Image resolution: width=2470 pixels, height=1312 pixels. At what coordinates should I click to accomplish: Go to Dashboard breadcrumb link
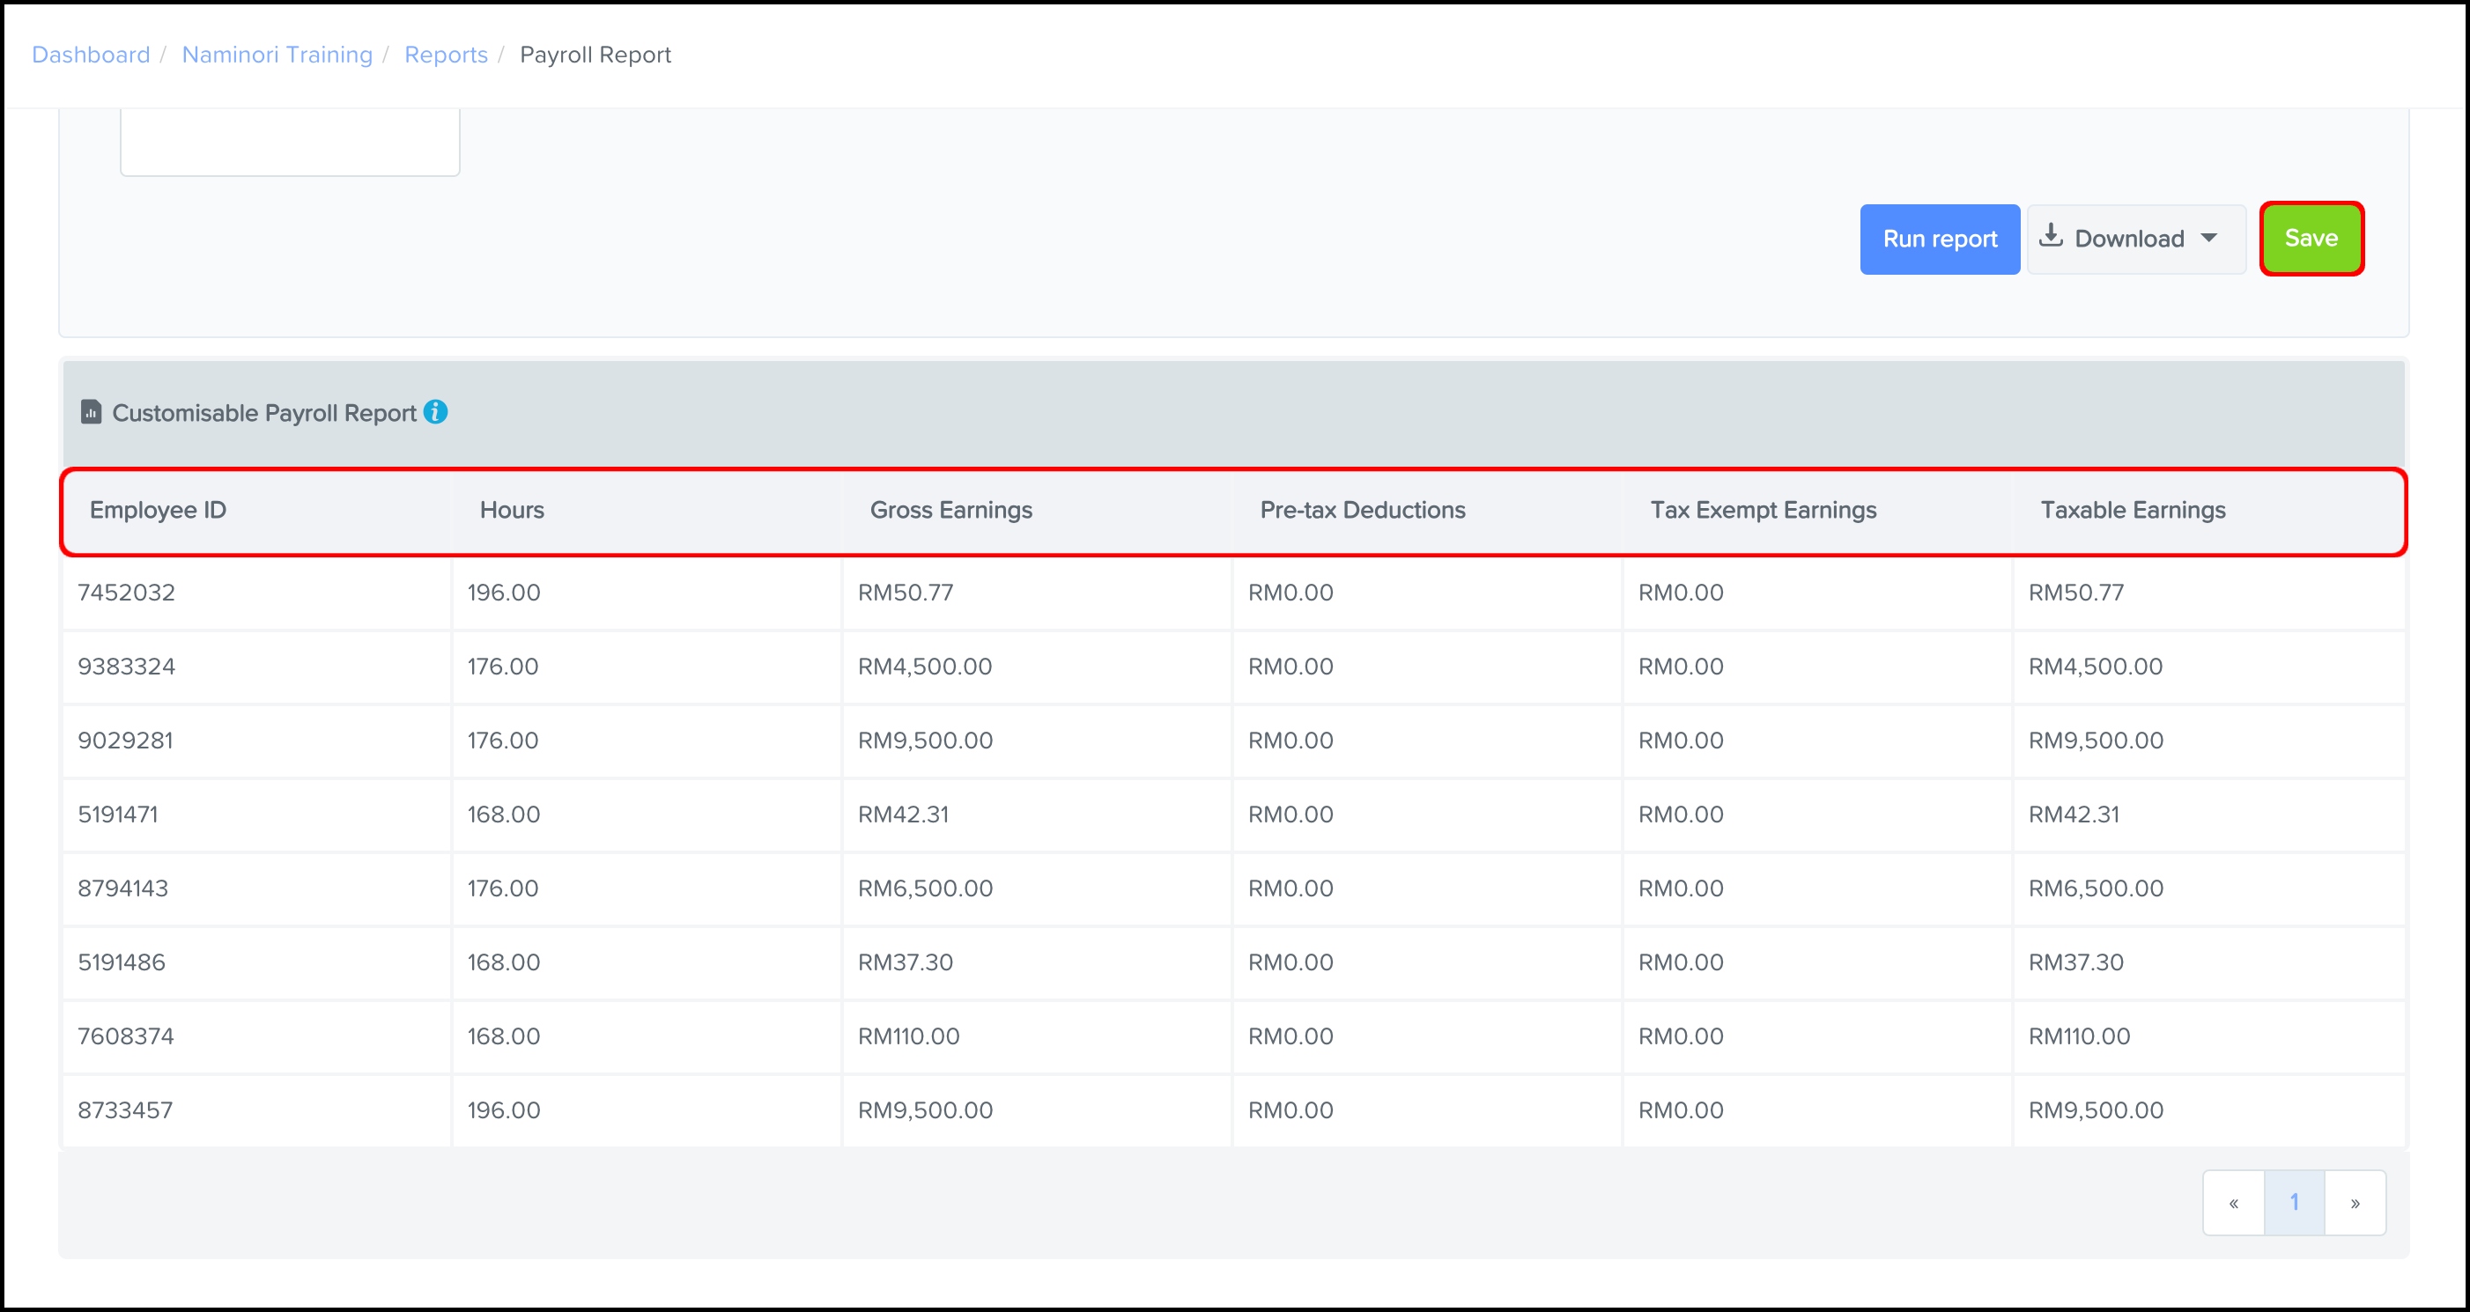91,55
